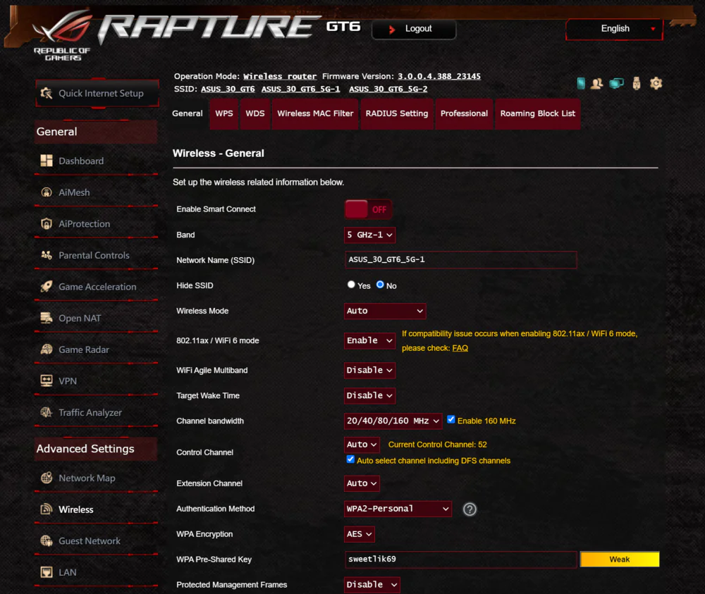Open the Network Map globe icon
705x594 pixels.
point(47,478)
